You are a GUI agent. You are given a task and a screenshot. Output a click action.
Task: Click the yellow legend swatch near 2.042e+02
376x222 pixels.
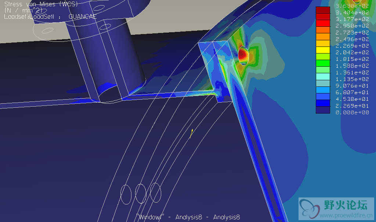pyautogui.click(x=323, y=50)
